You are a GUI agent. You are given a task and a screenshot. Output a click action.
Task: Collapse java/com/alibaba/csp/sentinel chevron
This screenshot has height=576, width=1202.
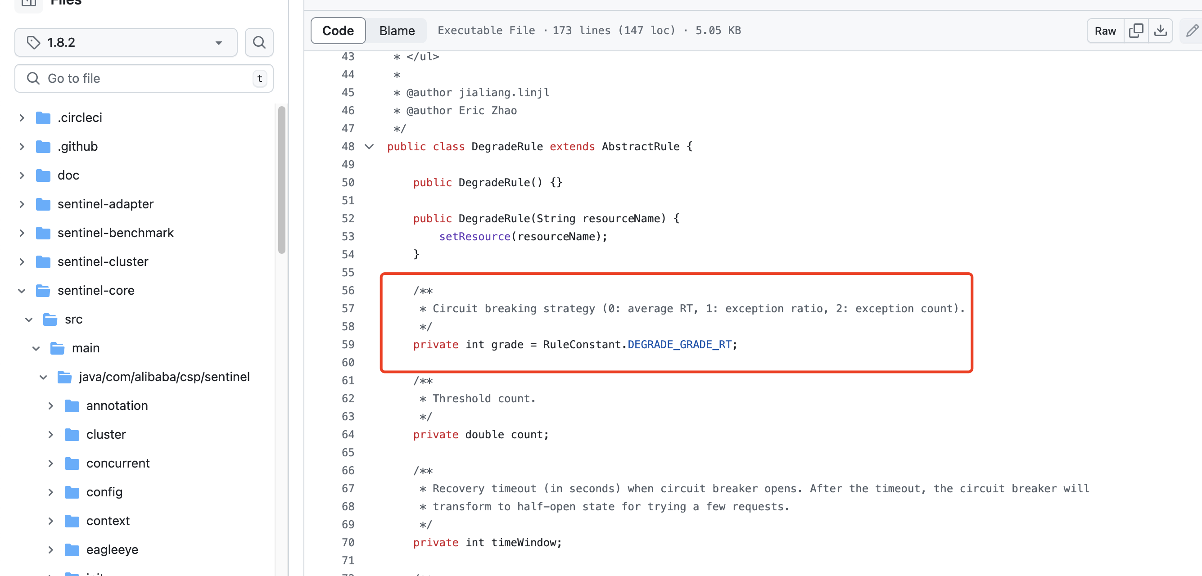(43, 377)
